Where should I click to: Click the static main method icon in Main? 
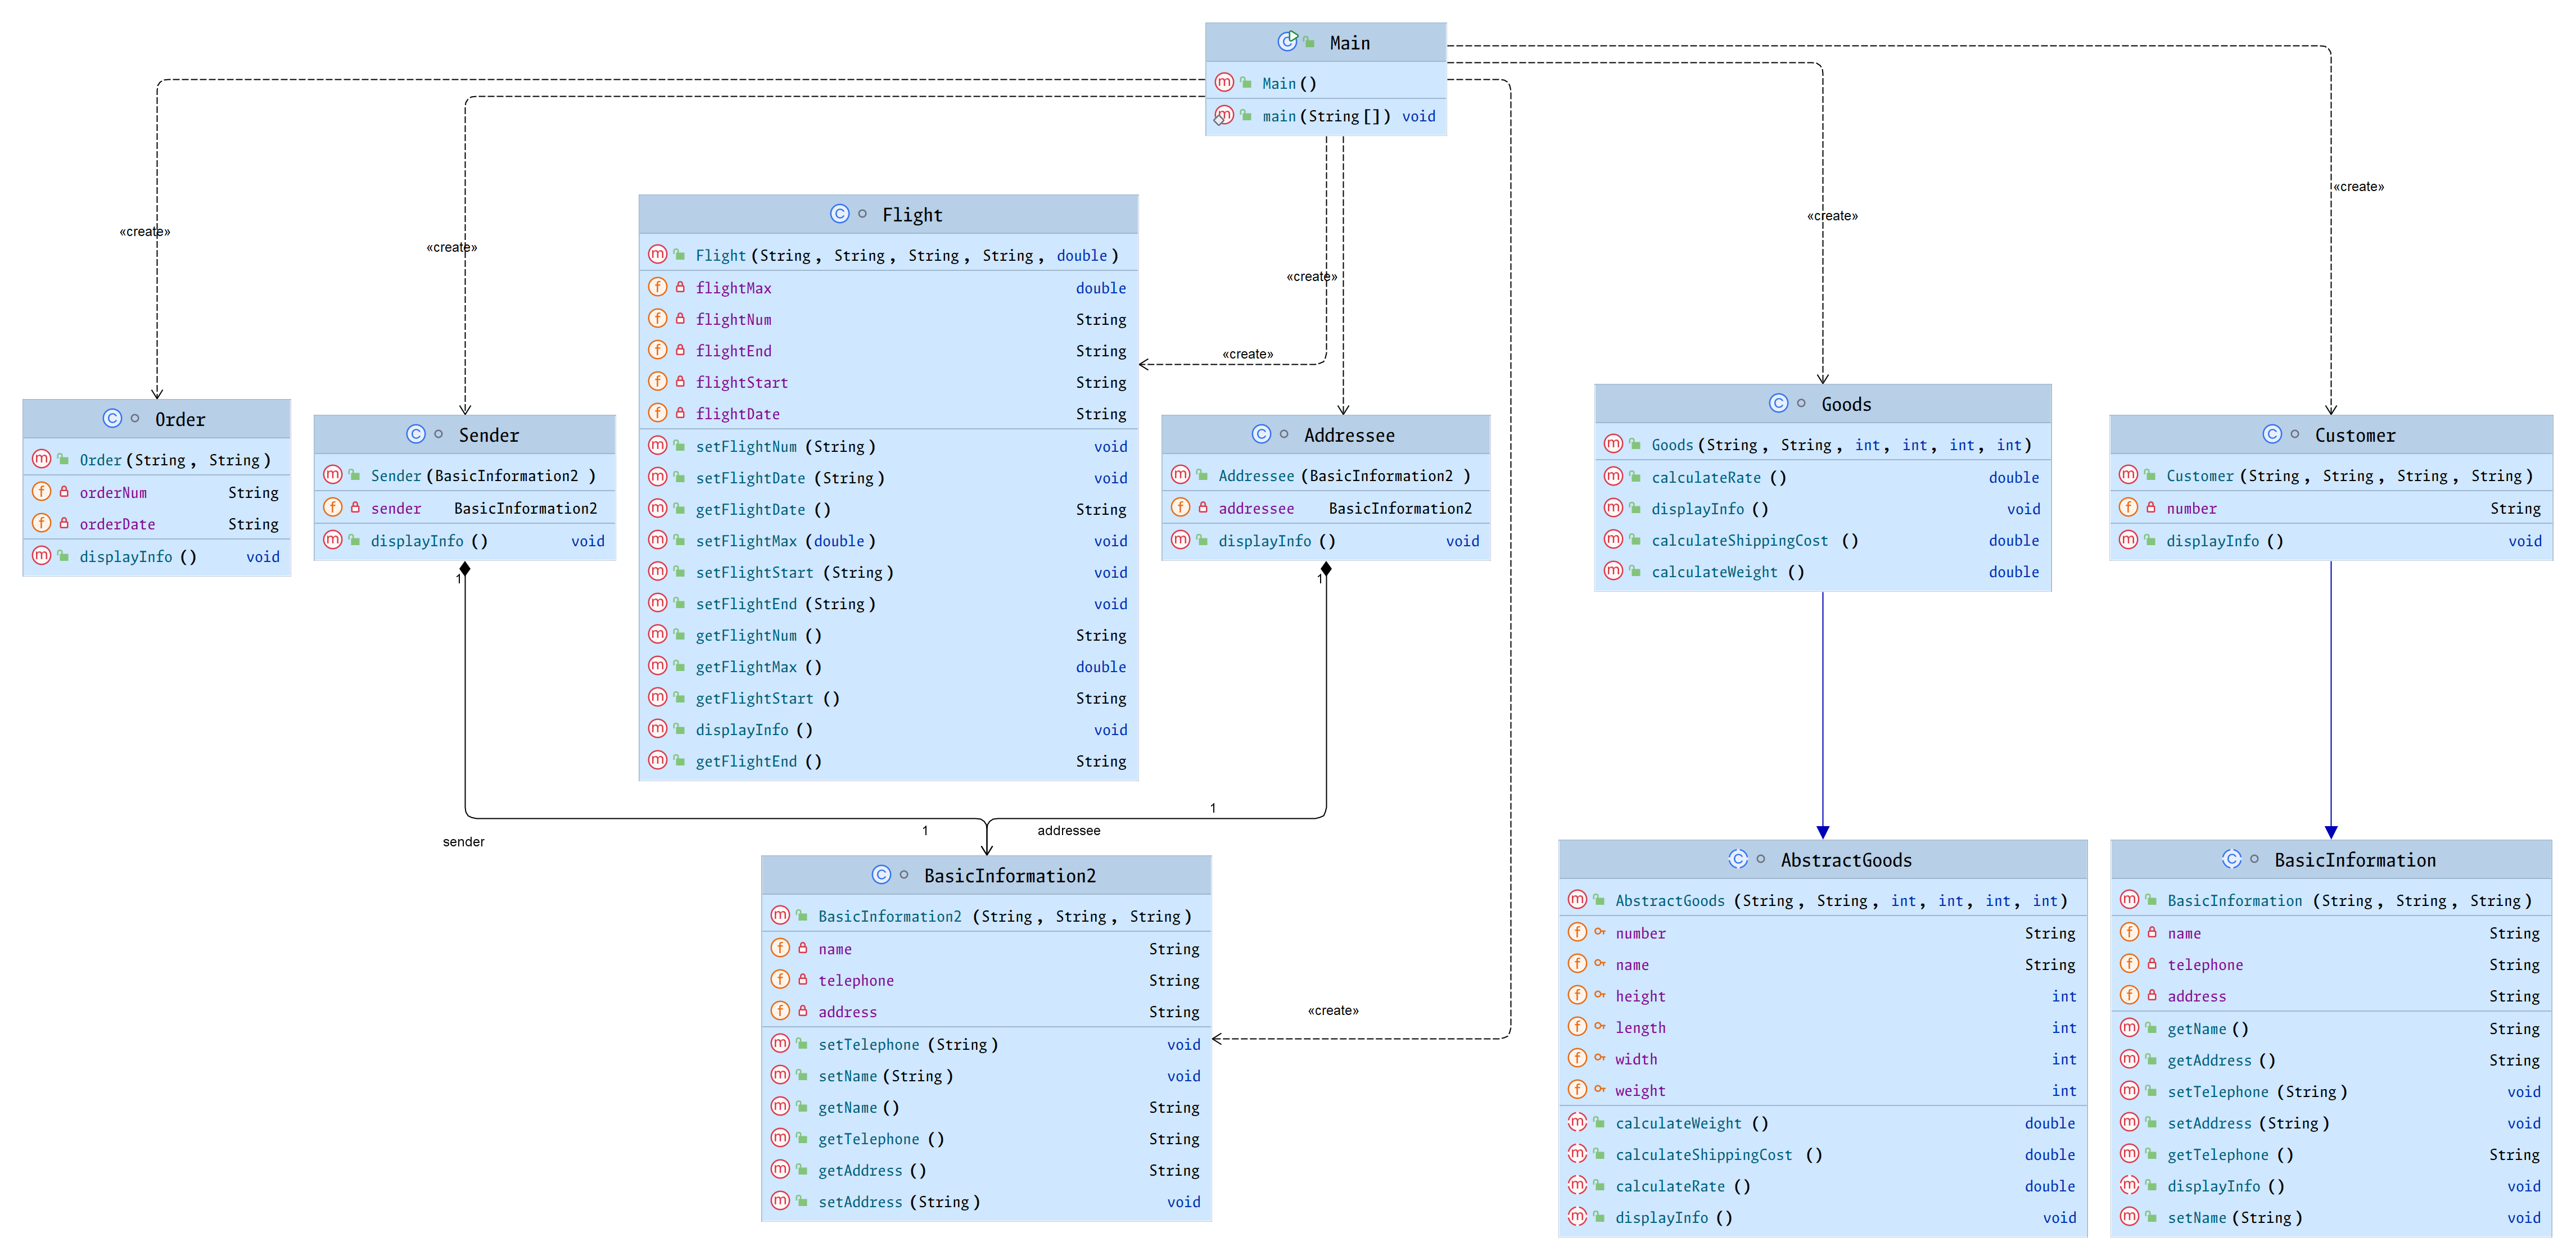1224,116
